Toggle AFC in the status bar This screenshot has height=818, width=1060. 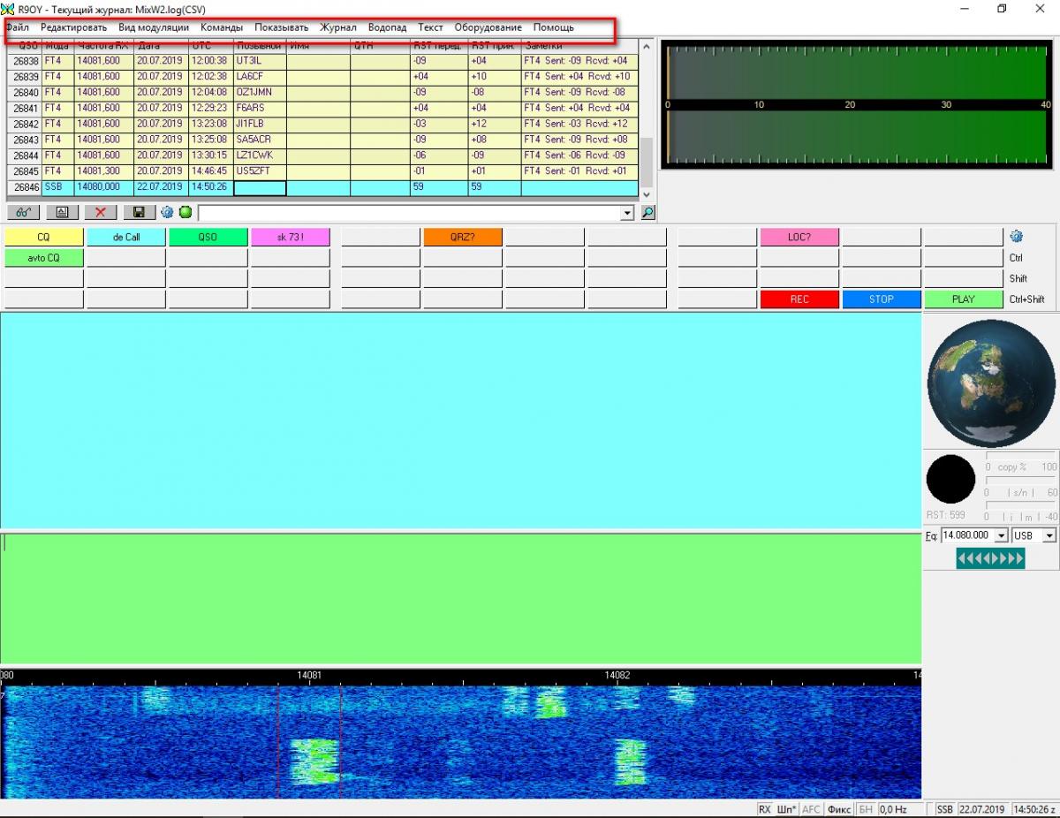pos(811,809)
